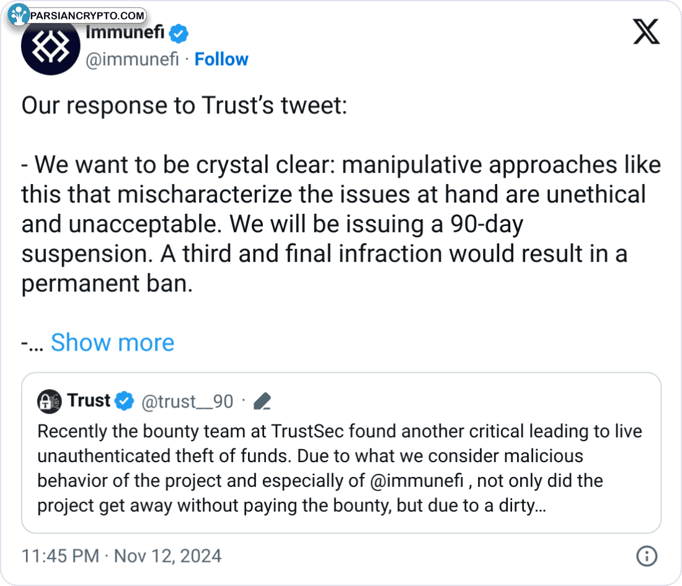Click the @immunefi handle under the name
Image resolution: width=682 pixels, height=586 pixels.
[x=131, y=59]
